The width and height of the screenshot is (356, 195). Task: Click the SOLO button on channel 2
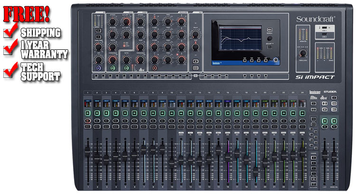coord(97,127)
